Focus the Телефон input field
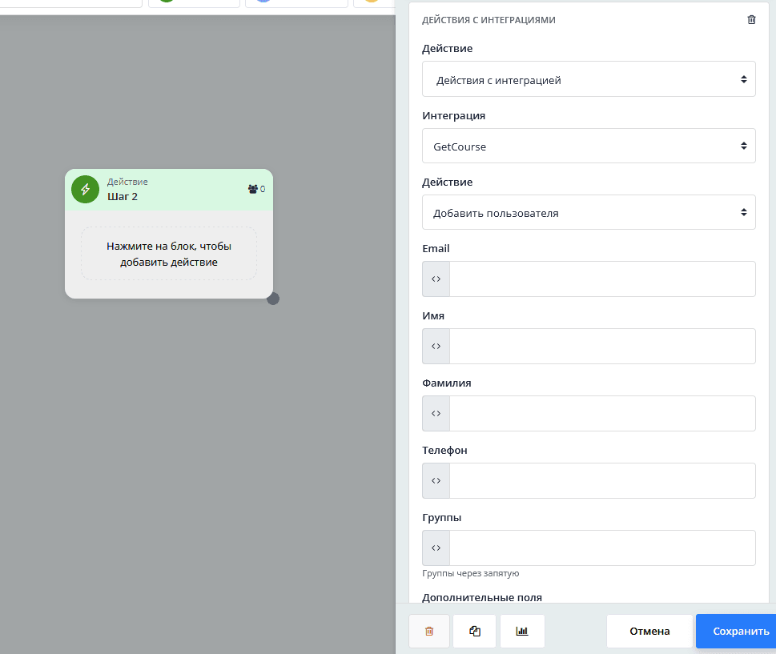The width and height of the screenshot is (776, 654). 602,481
